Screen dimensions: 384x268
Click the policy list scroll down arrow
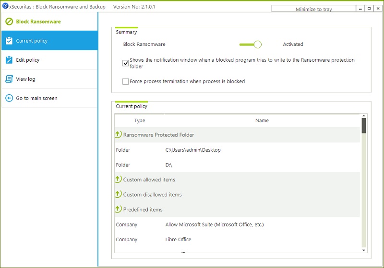point(364,250)
